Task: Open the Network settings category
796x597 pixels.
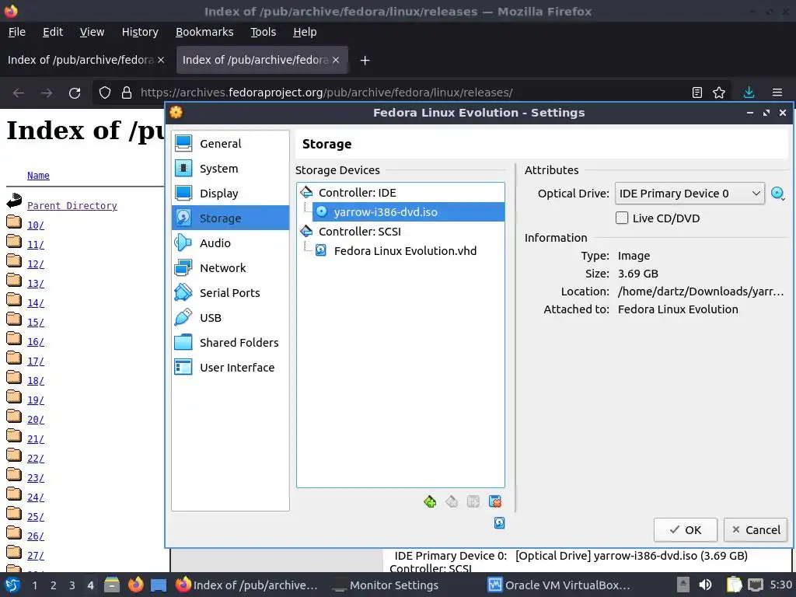Action: pyautogui.click(x=230, y=268)
